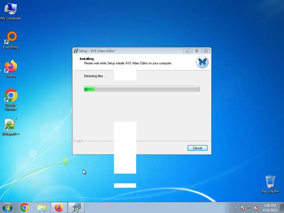Click the setup icon in title bar

(x=76, y=51)
